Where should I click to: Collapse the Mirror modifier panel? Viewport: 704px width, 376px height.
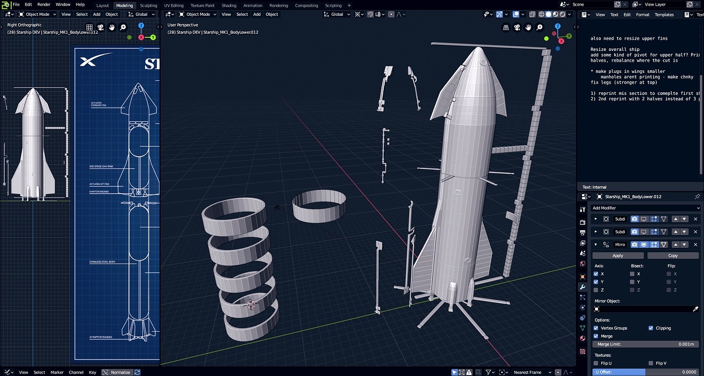(x=596, y=245)
